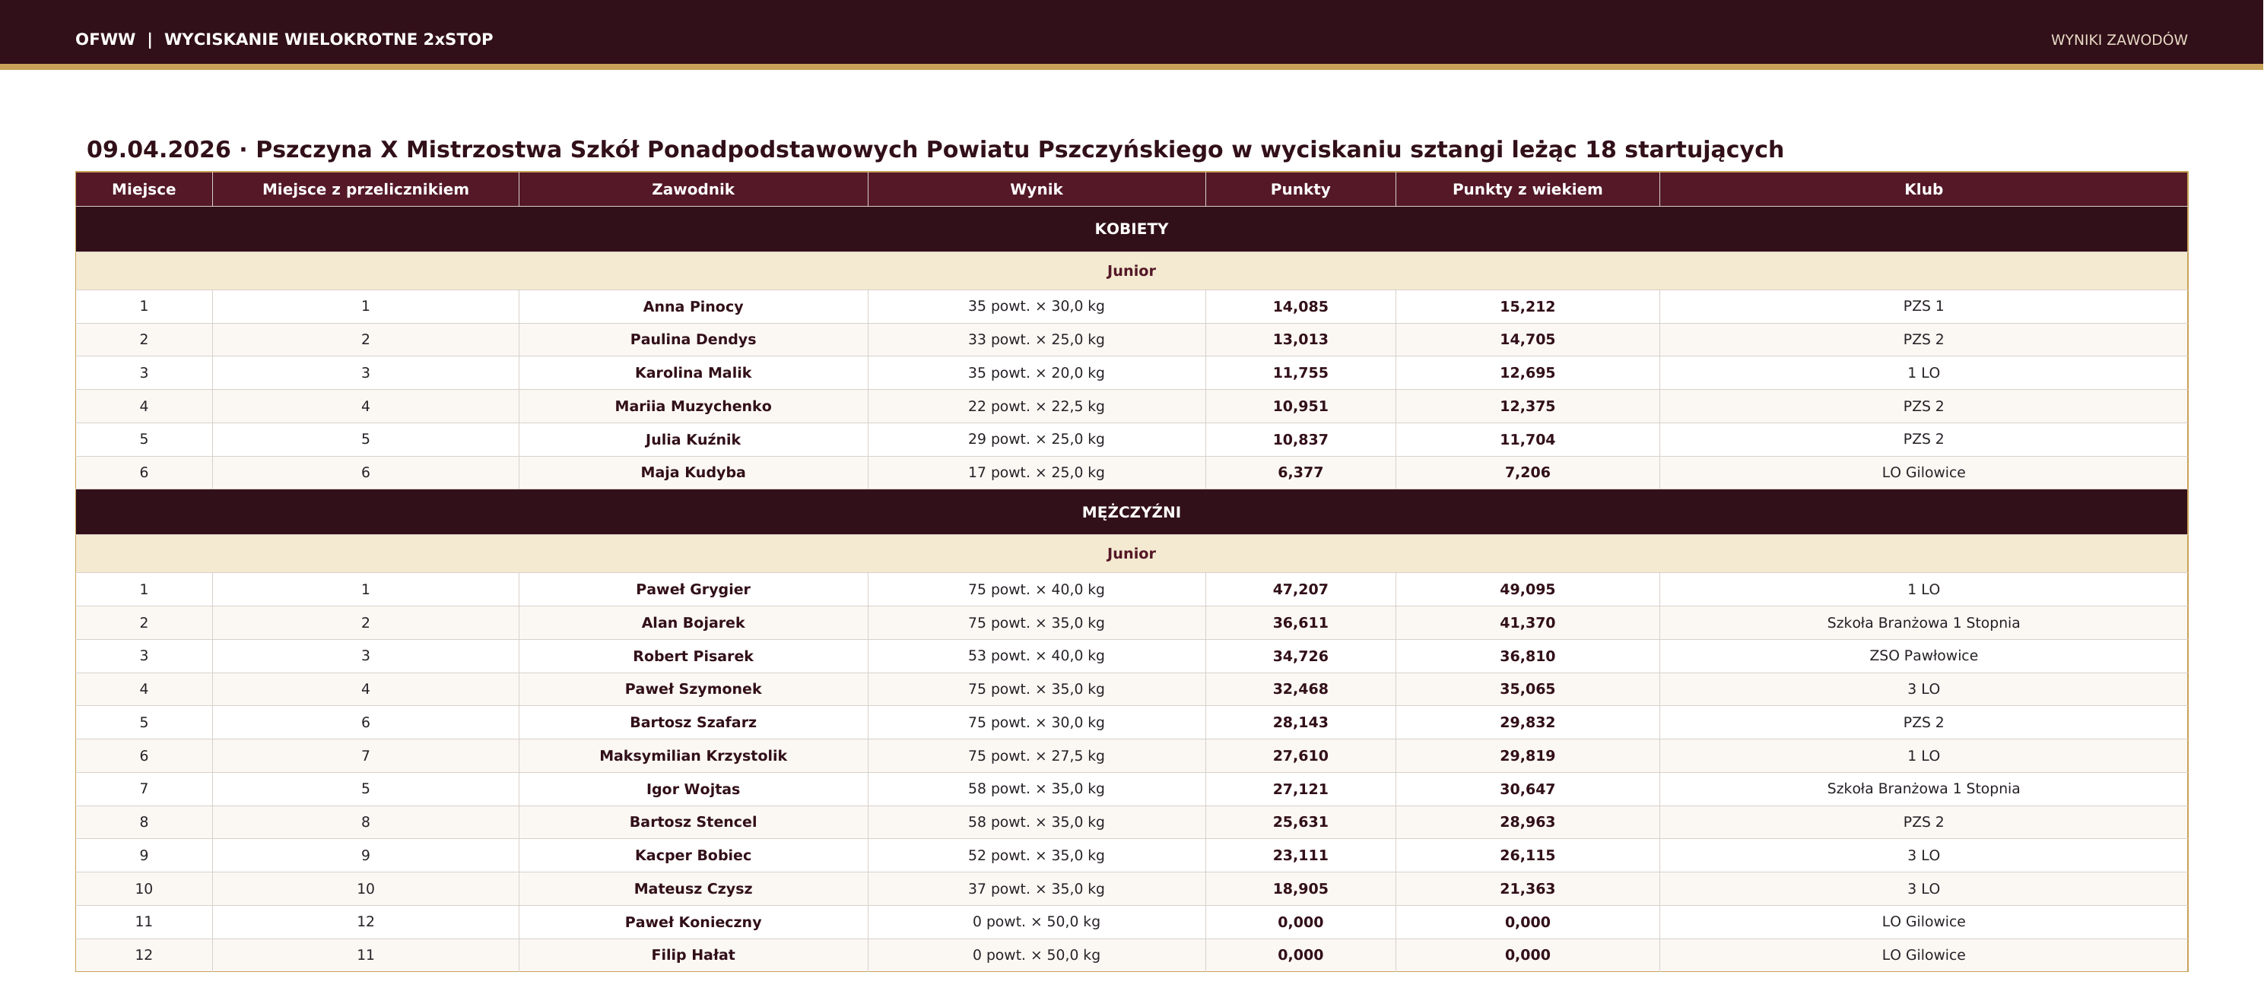The height and width of the screenshot is (994, 2264).
Task: Click the name Mateusz Czysz
Action: (x=694, y=889)
